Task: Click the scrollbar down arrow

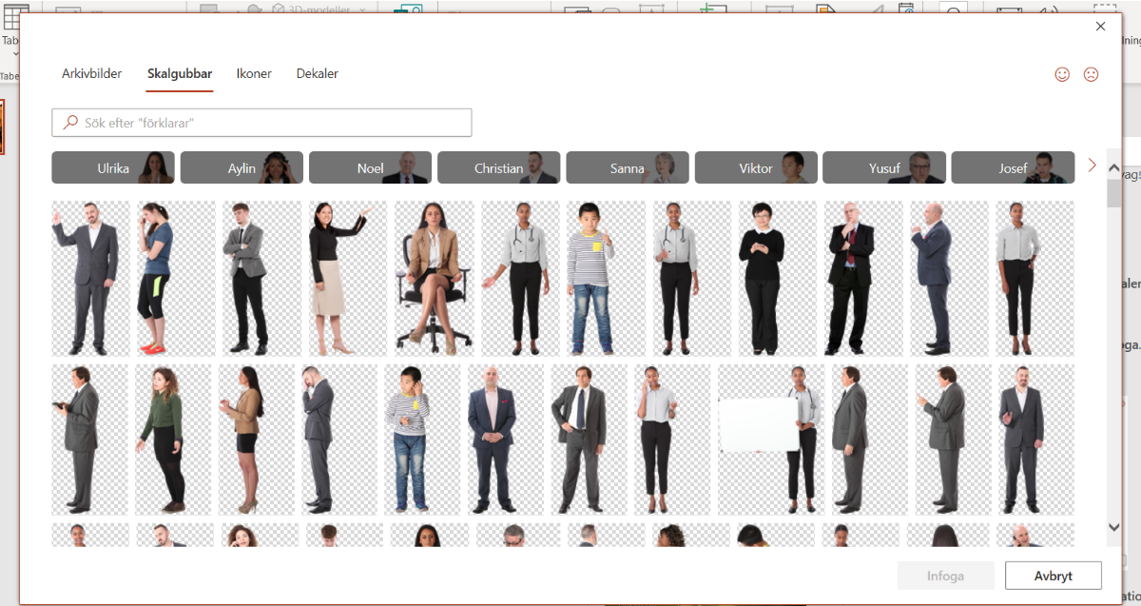Action: (x=1114, y=526)
